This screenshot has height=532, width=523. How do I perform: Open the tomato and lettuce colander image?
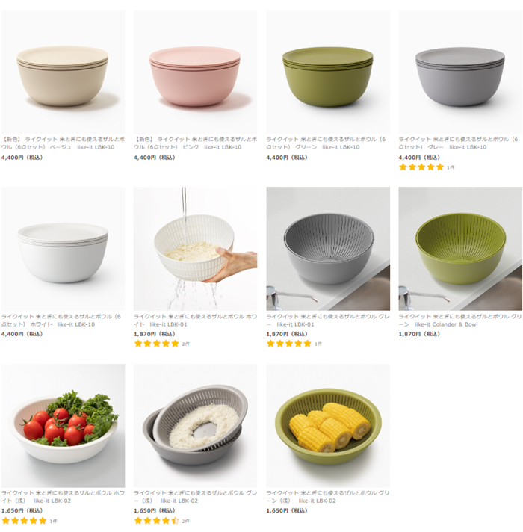(63, 425)
